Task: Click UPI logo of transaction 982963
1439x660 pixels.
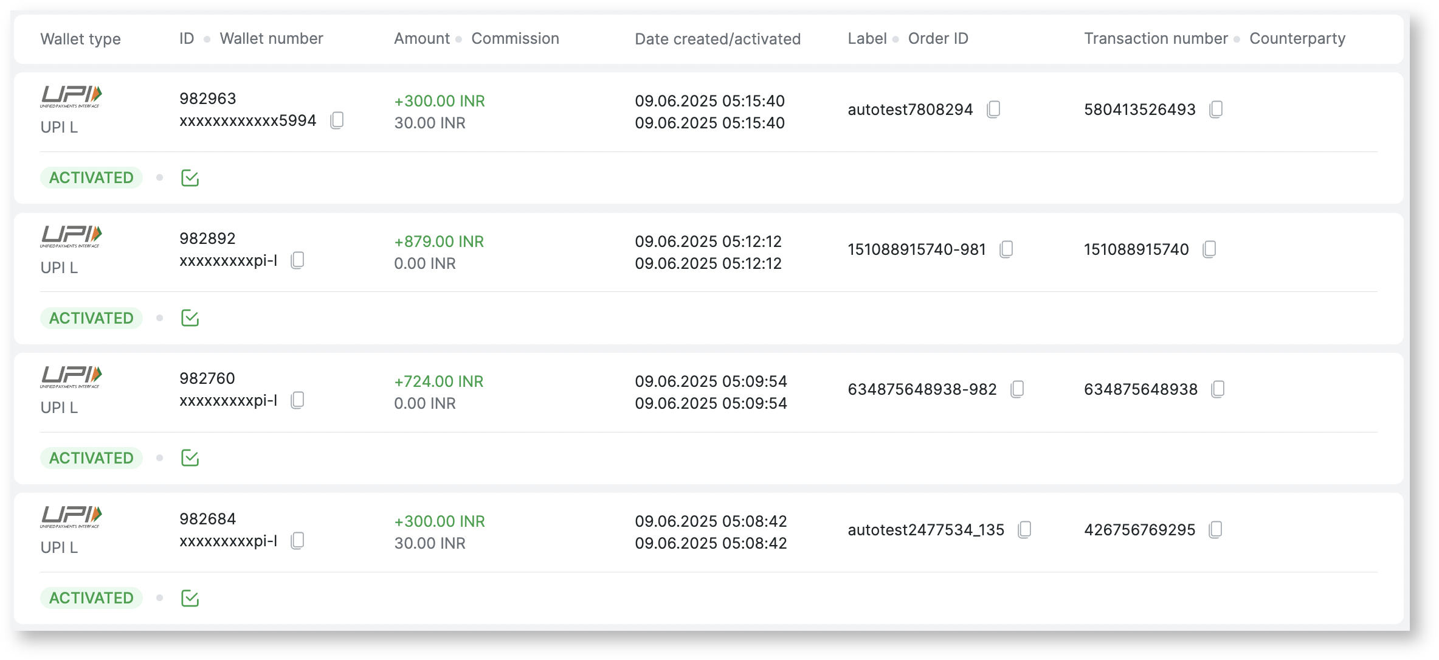Action: [71, 96]
